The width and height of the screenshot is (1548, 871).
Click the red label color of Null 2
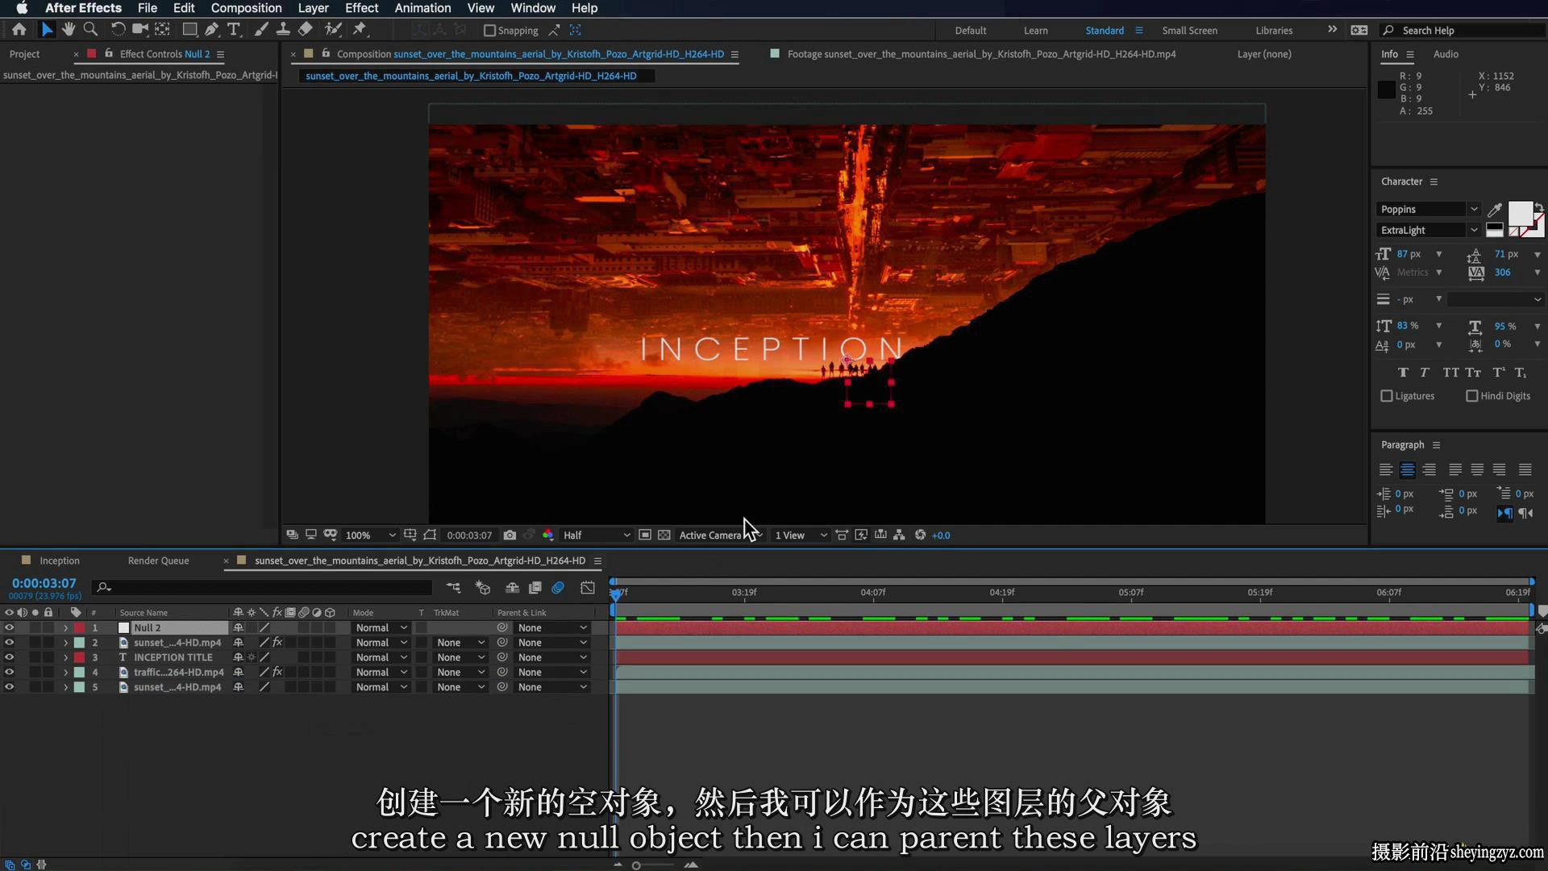pyautogui.click(x=79, y=627)
